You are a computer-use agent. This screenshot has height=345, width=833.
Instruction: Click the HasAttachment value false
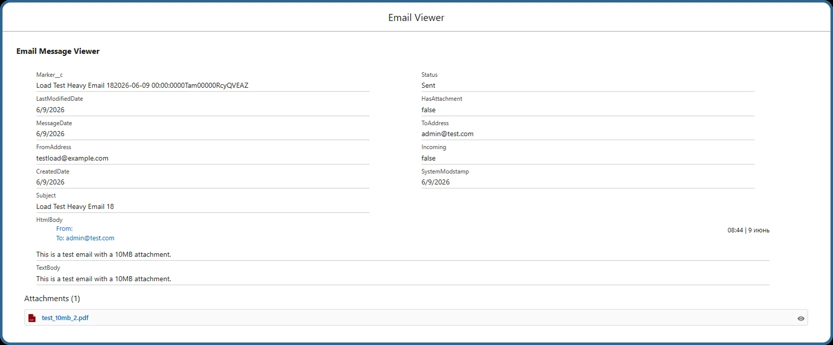click(x=428, y=110)
